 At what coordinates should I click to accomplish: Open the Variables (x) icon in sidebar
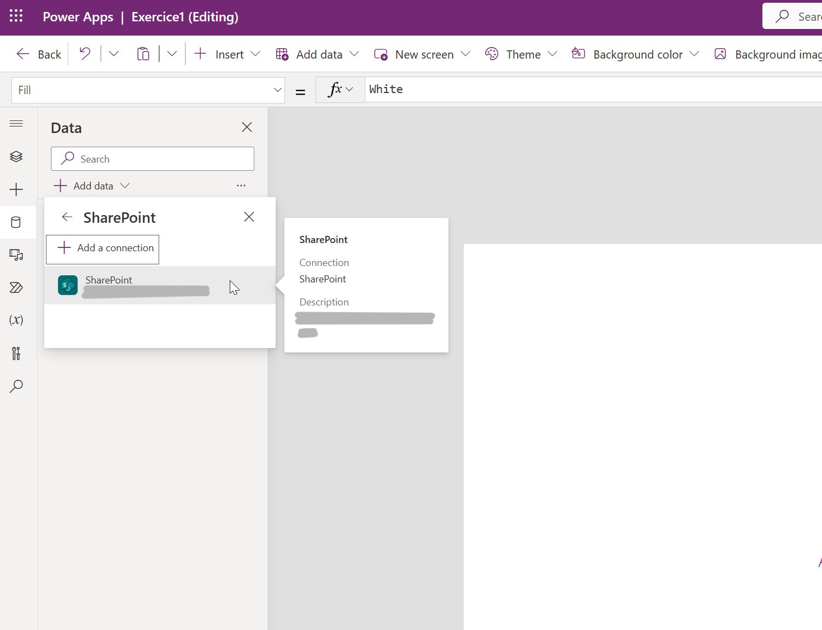(x=16, y=320)
